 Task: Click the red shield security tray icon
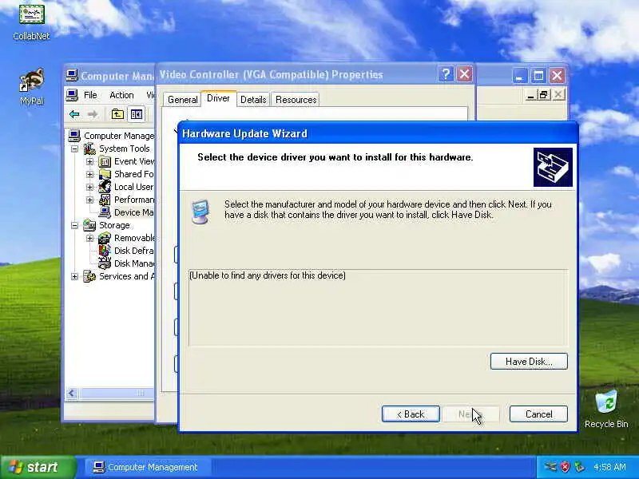coord(566,467)
